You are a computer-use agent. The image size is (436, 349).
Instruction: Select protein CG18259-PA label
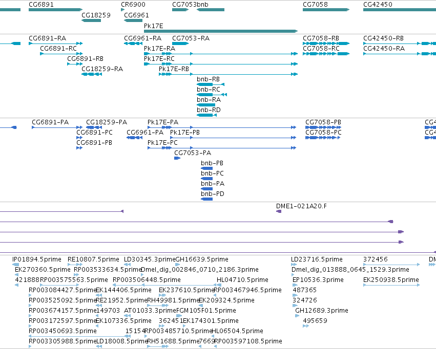coord(107,122)
